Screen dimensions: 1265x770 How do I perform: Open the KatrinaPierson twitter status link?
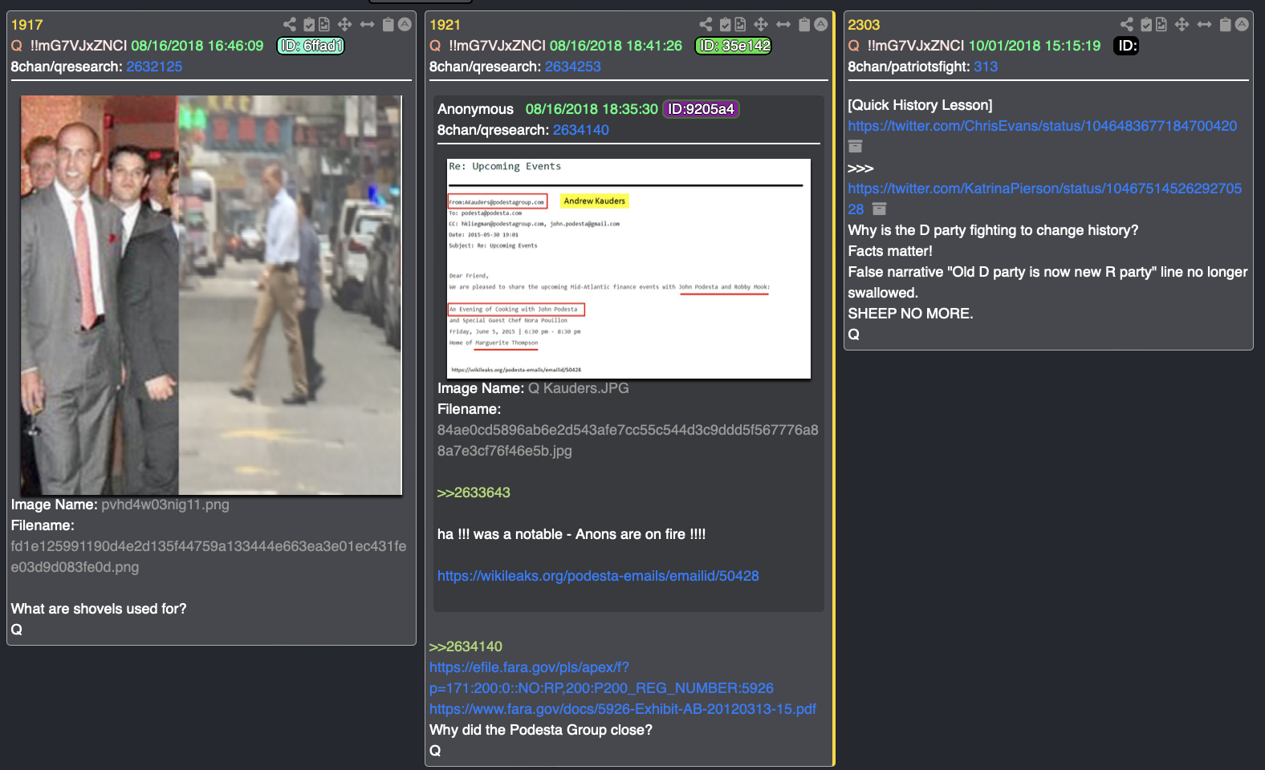[x=1045, y=199]
